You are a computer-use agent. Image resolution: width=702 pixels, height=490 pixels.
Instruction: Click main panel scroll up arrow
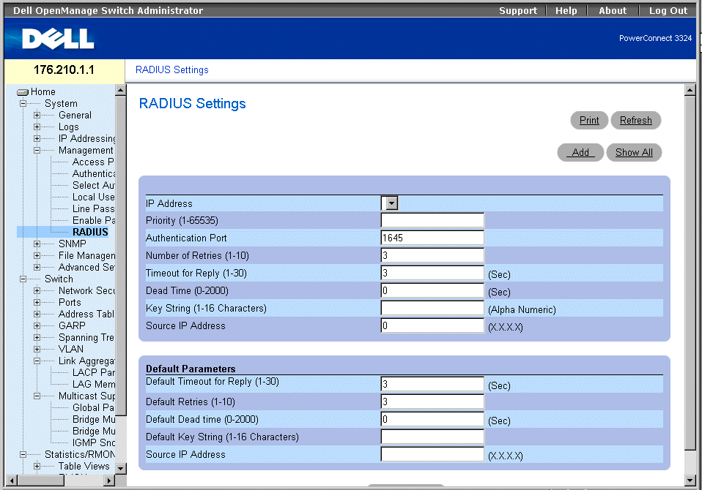pos(690,90)
